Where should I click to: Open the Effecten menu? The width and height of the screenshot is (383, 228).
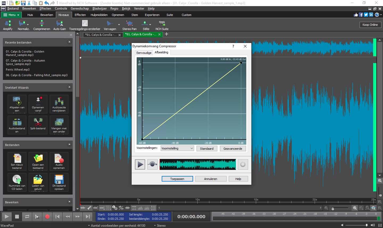click(45, 8)
